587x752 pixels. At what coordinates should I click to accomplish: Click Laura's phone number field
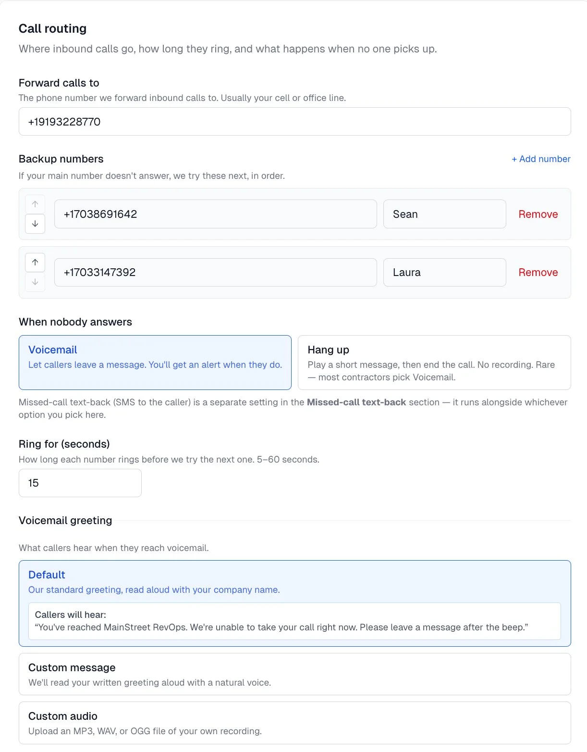coord(215,272)
